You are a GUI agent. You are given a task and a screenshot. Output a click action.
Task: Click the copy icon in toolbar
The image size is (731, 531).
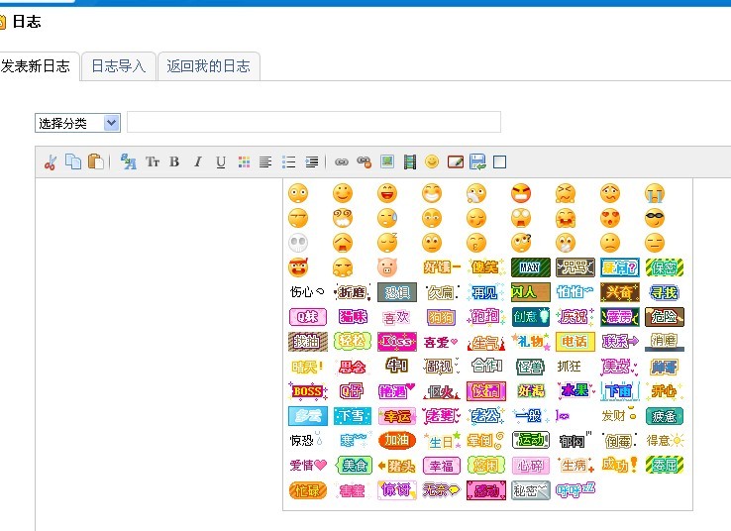tap(73, 161)
